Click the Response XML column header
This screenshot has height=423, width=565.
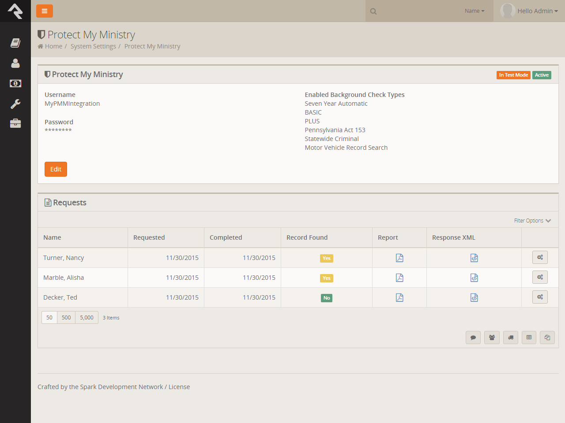[x=453, y=237]
